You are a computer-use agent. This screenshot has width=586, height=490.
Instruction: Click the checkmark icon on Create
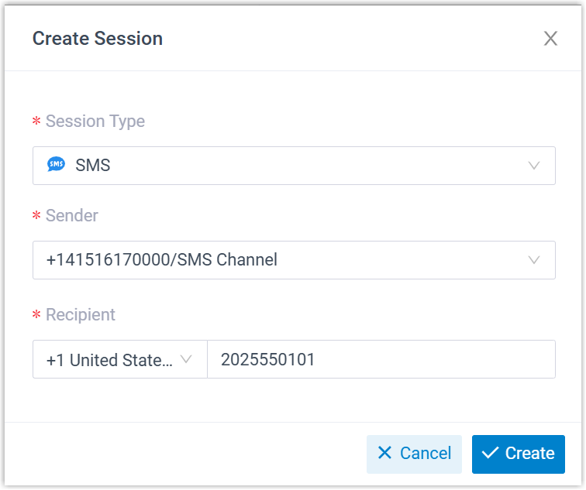tap(489, 454)
